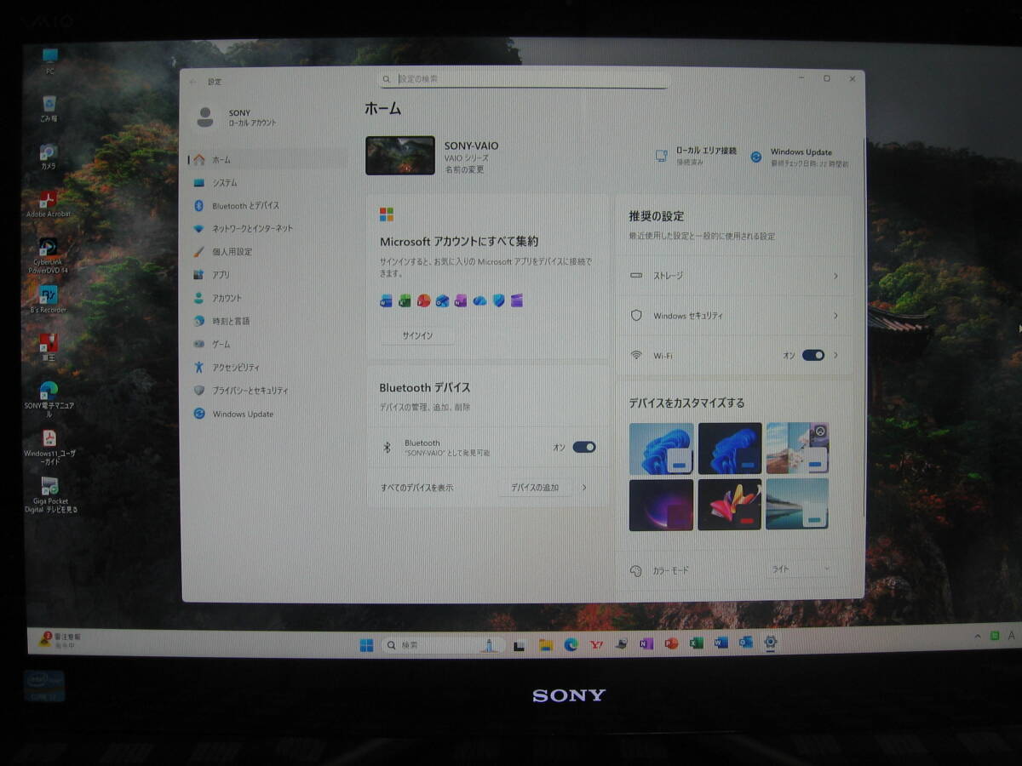This screenshot has height=766, width=1022.
Task: Open OneNote from the taskbar
Action: [x=646, y=644]
